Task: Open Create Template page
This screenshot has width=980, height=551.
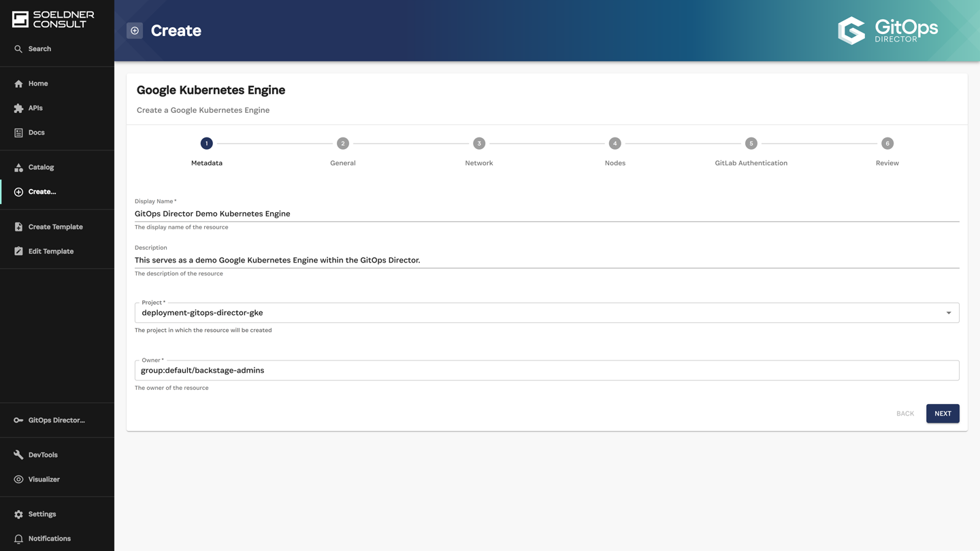Action: (57, 227)
